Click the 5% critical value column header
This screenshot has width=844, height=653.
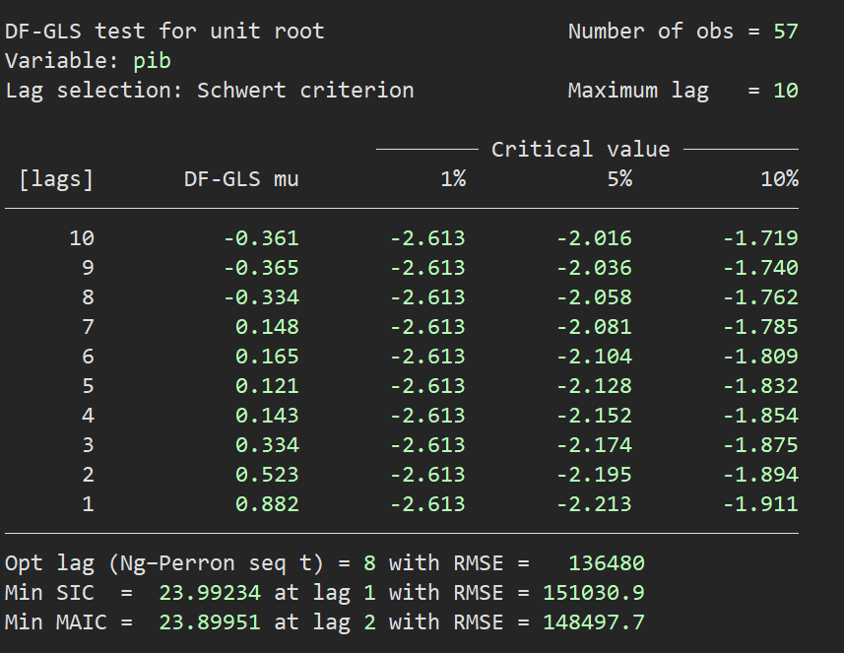point(618,179)
